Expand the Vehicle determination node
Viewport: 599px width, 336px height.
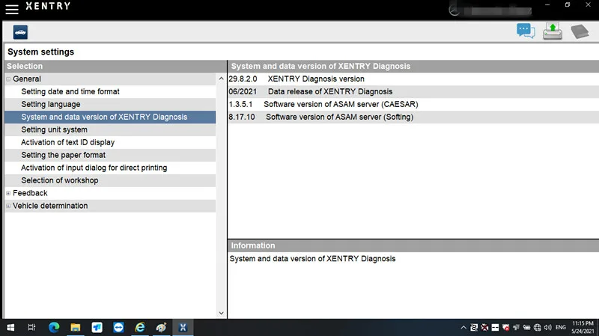(x=8, y=206)
